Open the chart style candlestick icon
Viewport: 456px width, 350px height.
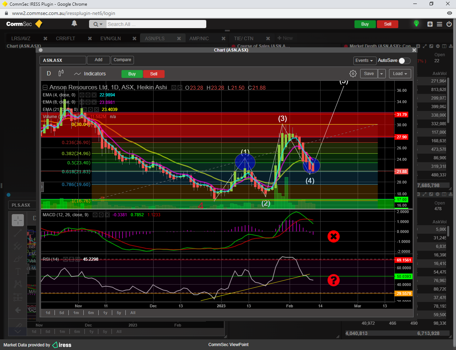point(61,73)
